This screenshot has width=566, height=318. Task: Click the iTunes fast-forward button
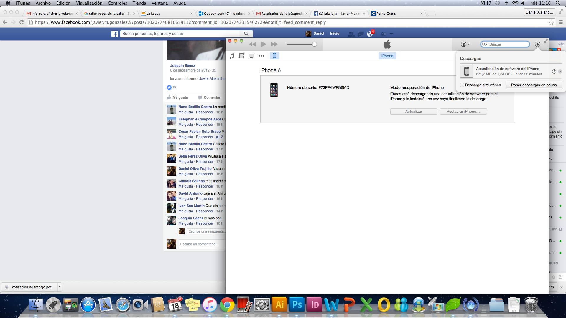[x=274, y=44]
